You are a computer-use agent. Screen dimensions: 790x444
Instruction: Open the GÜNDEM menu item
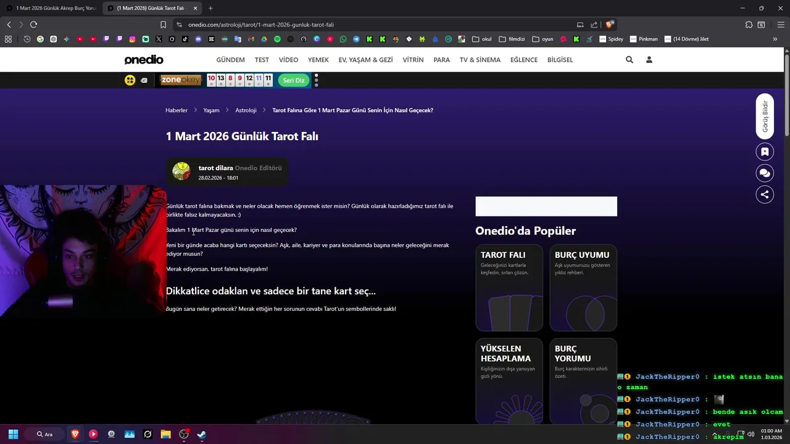click(x=230, y=60)
